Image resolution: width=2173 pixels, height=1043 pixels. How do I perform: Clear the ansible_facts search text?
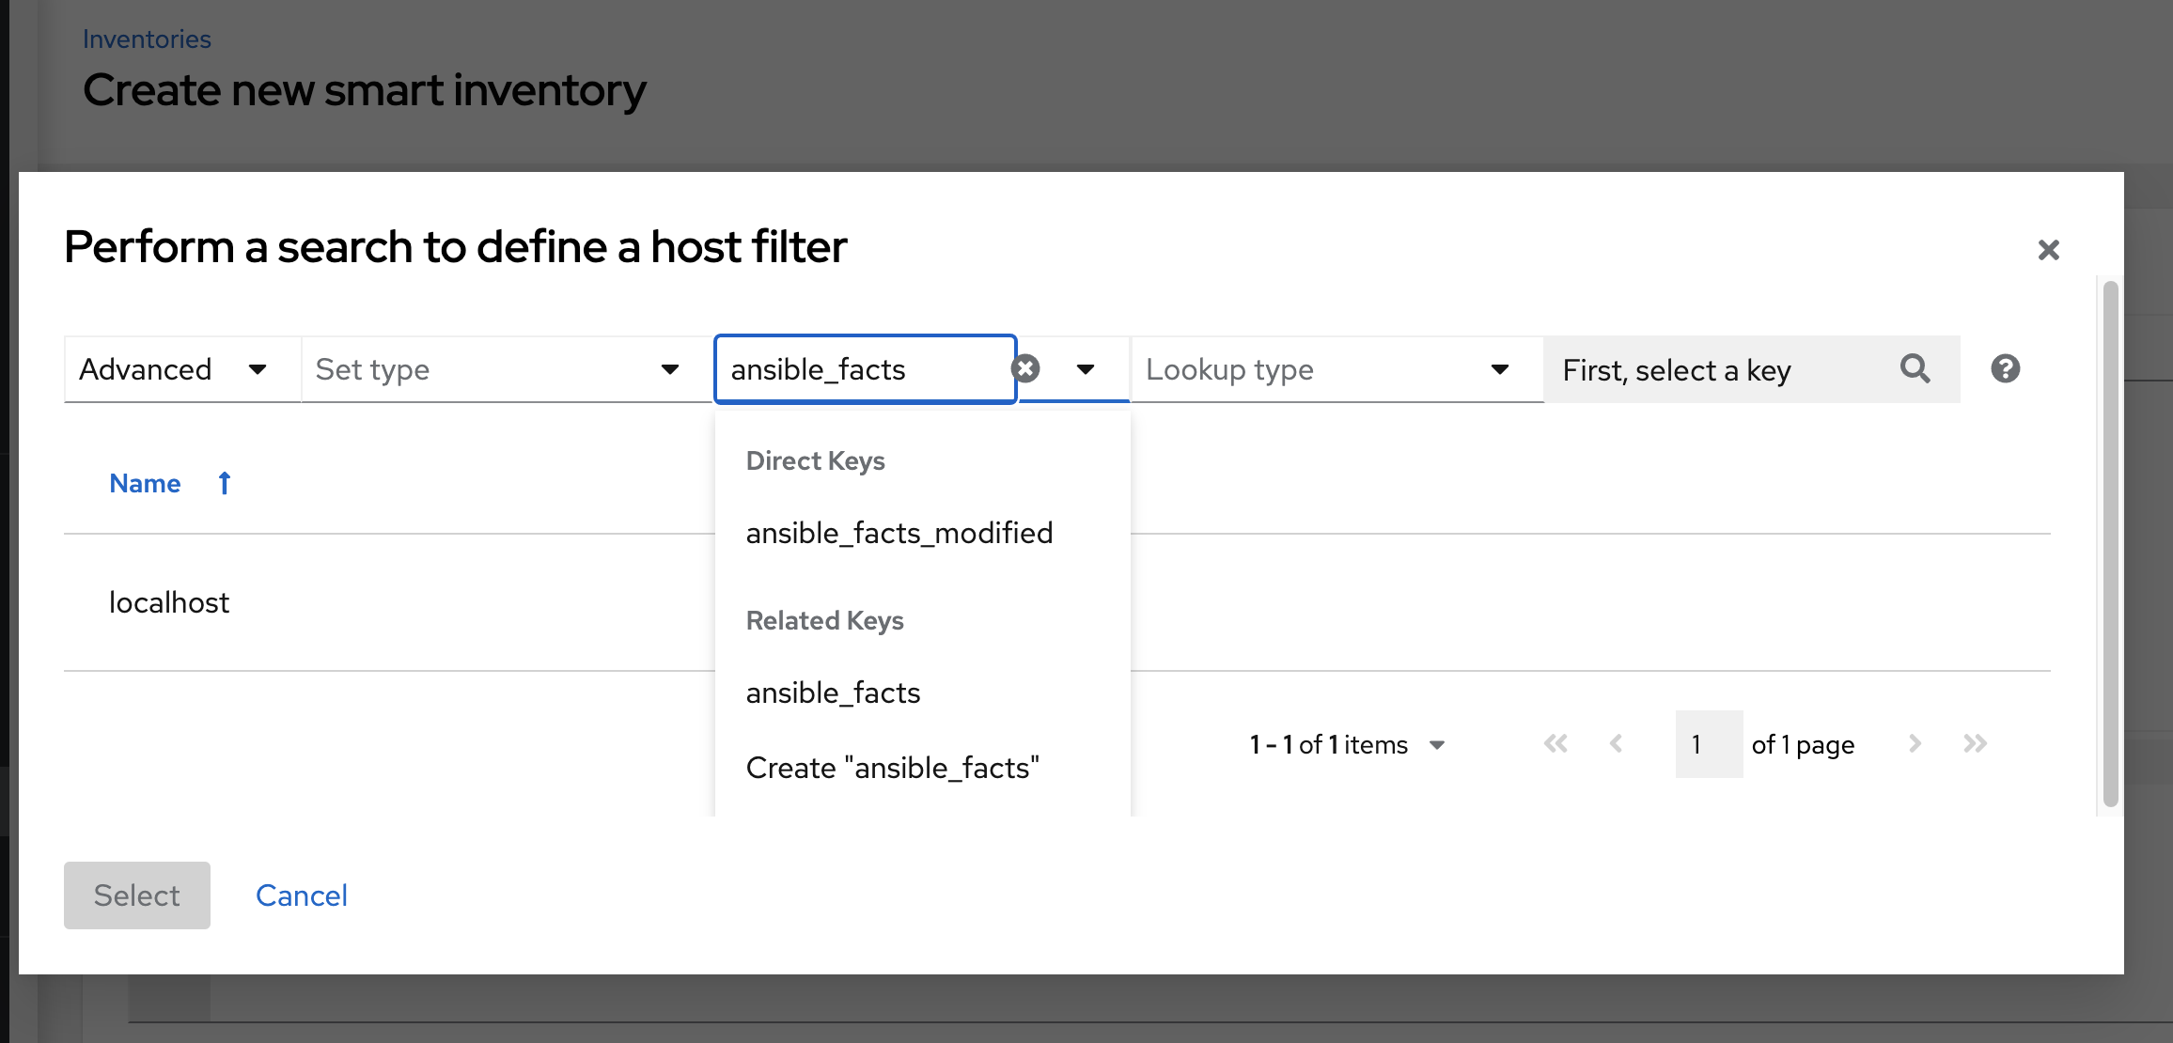(x=1025, y=368)
